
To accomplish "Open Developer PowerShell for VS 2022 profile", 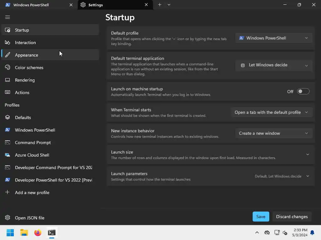I will pyautogui.click(x=50, y=180).
